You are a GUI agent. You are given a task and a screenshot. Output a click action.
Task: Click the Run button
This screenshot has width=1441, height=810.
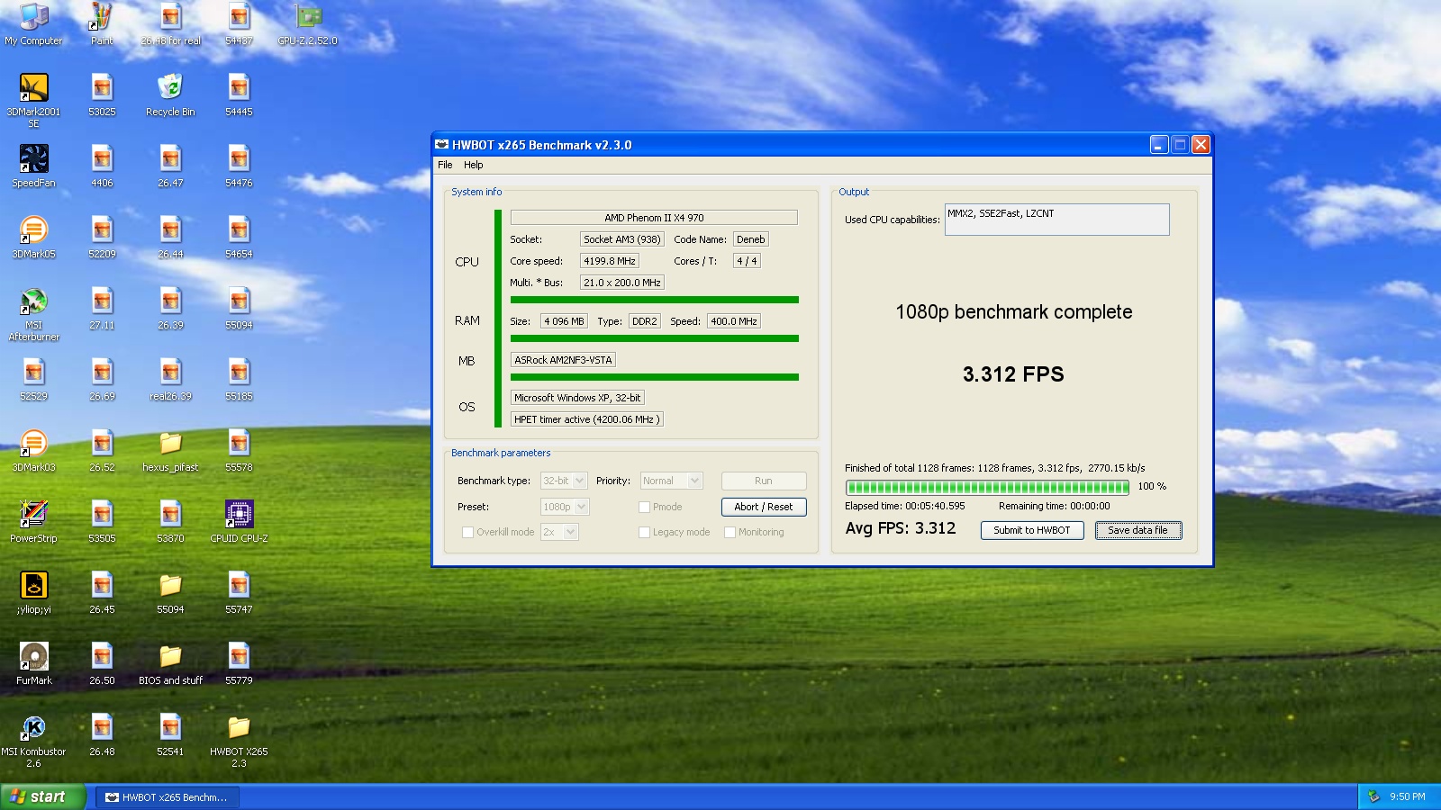click(764, 481)
